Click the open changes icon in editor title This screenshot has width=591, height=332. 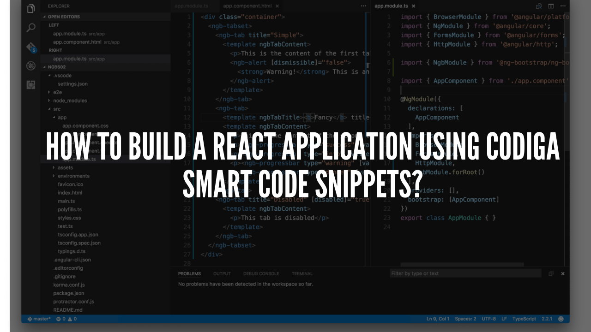pos(539,6)
